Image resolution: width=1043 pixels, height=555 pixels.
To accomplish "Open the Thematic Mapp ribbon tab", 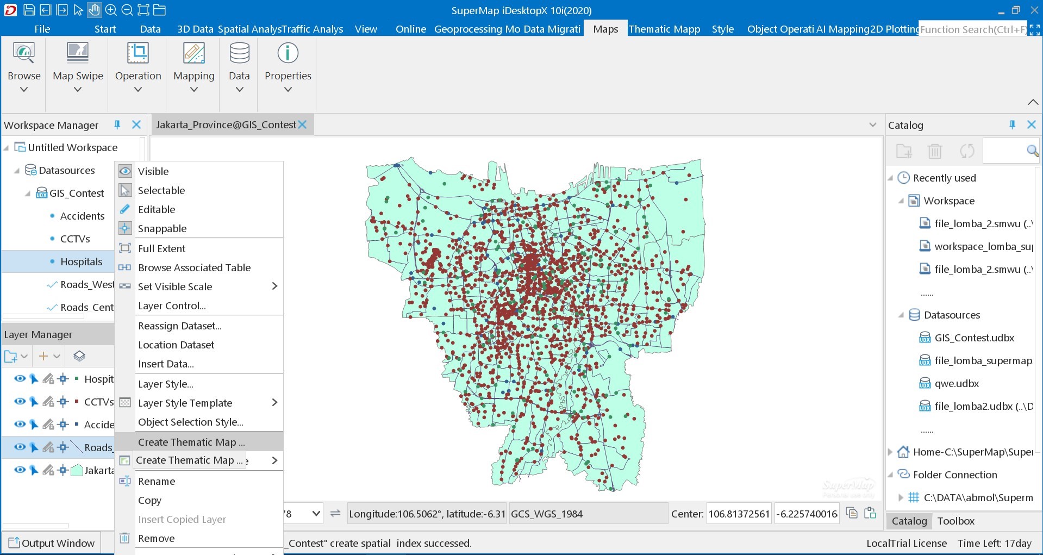I will point(664,29).
